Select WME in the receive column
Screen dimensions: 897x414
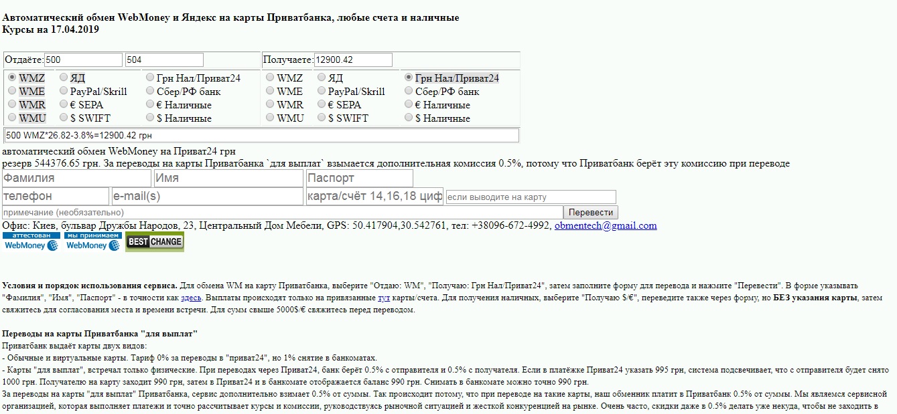coord(270,91)
